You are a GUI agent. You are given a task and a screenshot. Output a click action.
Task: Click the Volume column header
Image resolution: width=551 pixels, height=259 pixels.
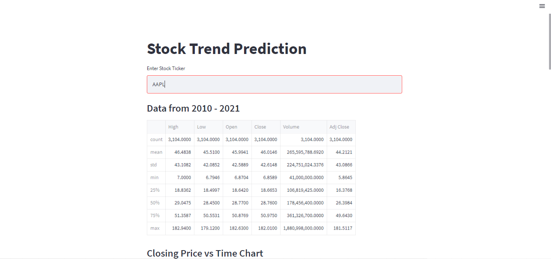point(291,126)
